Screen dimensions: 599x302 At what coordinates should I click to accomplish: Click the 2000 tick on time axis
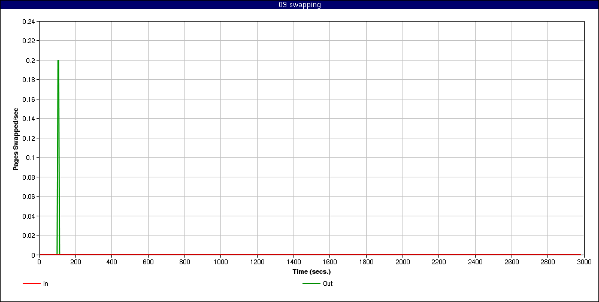[x=403, y=262]
